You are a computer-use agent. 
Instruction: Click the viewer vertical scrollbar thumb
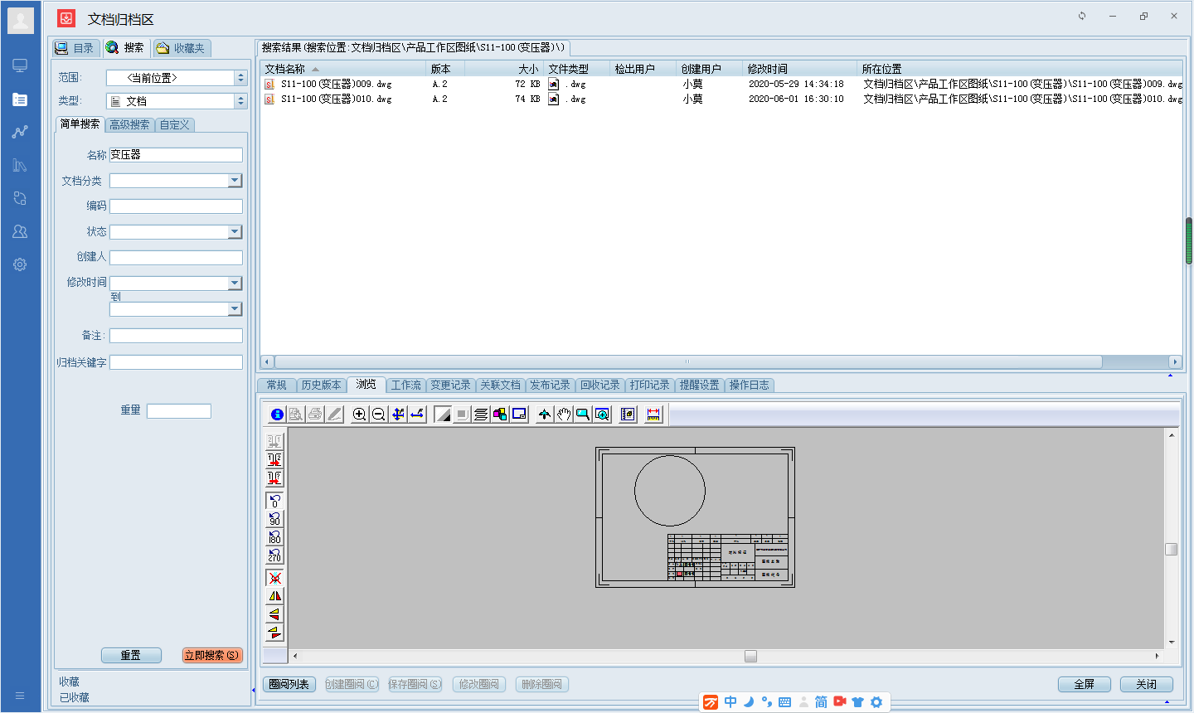(1172, 549)
